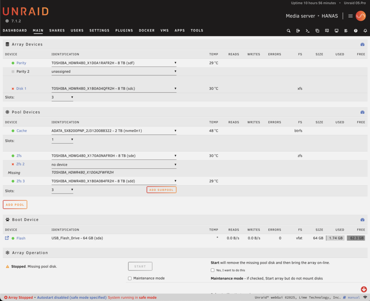The height and width of the screenshot is (301, 370).
Task: Open the Zfs 2 device link
Action: (20, 164)
